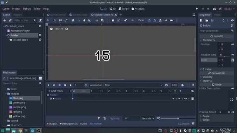This screenshot has height=133, width=237.
Task: Open the Output bottom panel
Action: click(52, 123)
